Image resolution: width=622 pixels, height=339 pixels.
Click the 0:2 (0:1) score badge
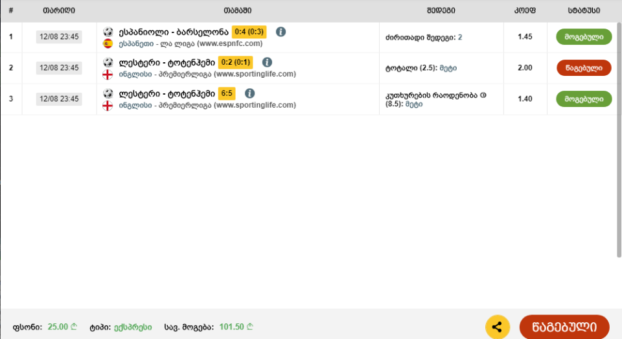(x=236, y=62)
